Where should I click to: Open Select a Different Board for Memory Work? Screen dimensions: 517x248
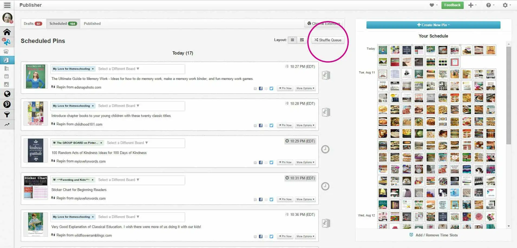tap(119, 69)
